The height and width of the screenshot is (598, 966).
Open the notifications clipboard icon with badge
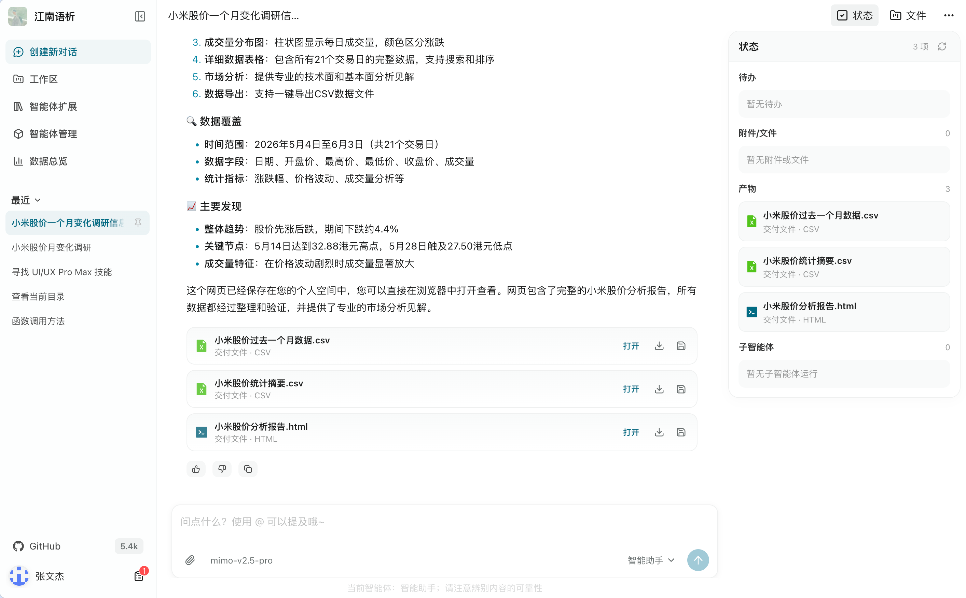point(139,575)
